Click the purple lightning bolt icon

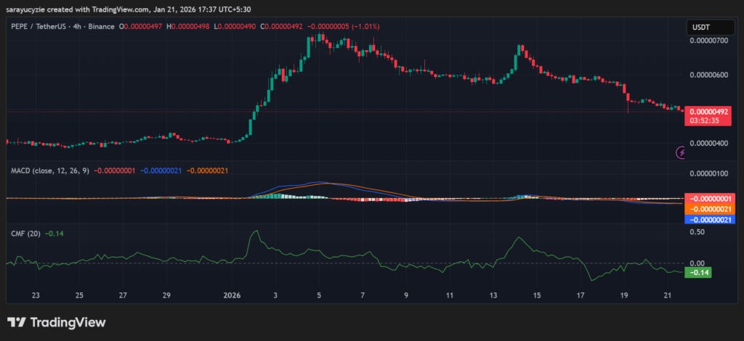pos(682,152)
